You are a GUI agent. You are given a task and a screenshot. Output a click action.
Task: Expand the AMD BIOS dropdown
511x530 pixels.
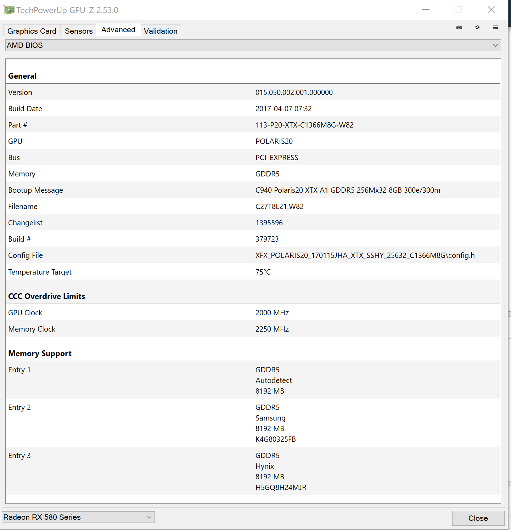pos(253,45)
